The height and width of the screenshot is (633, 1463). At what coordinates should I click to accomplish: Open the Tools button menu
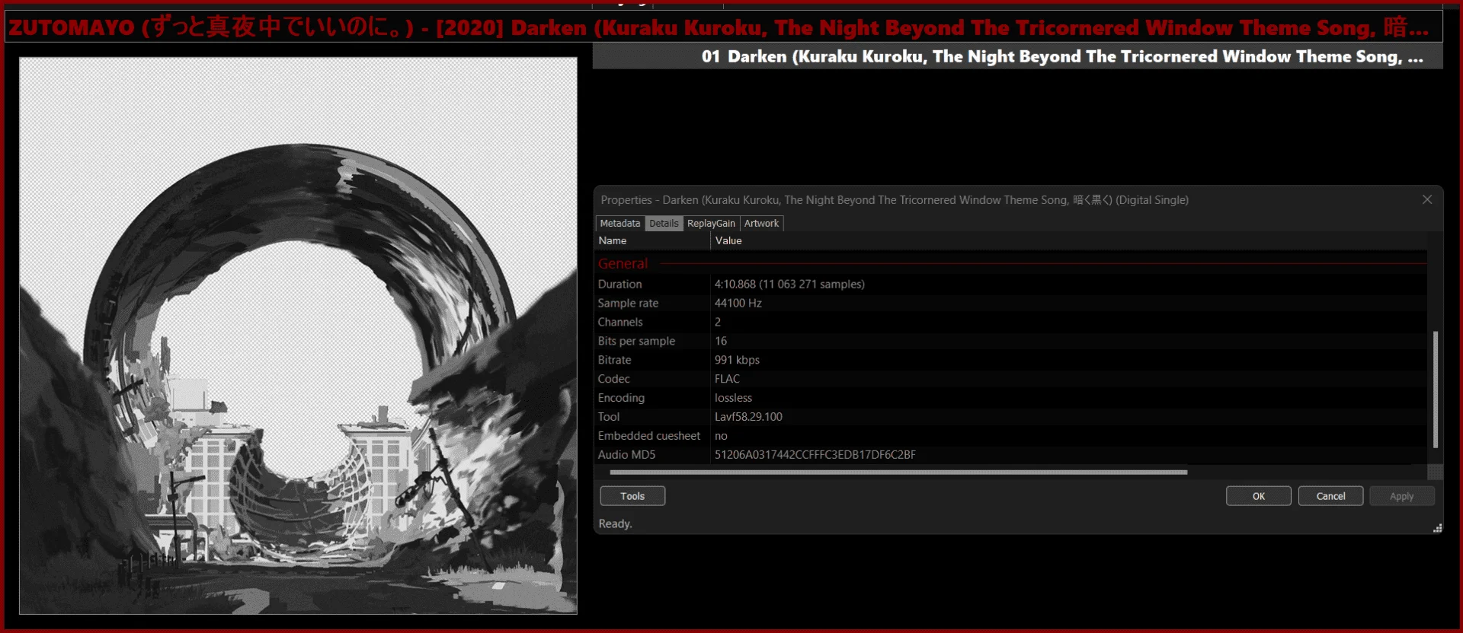[632, 496]
